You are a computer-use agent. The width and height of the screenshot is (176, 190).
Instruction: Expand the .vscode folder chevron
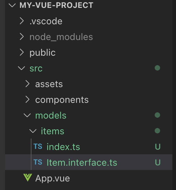coord(22,21)
